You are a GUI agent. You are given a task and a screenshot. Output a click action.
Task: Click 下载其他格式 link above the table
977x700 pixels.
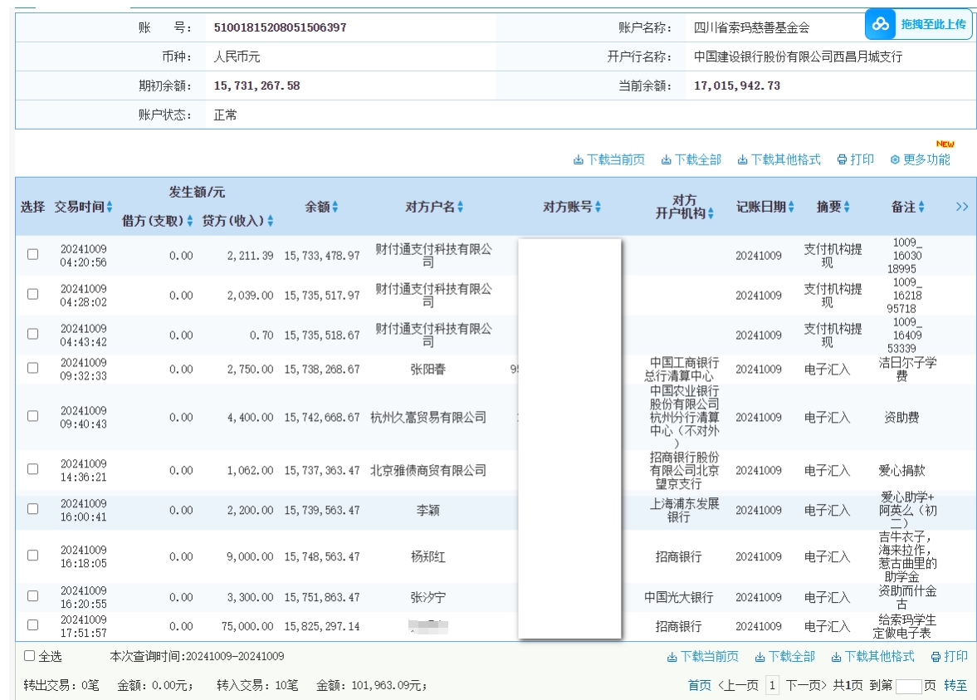point(786,160)
